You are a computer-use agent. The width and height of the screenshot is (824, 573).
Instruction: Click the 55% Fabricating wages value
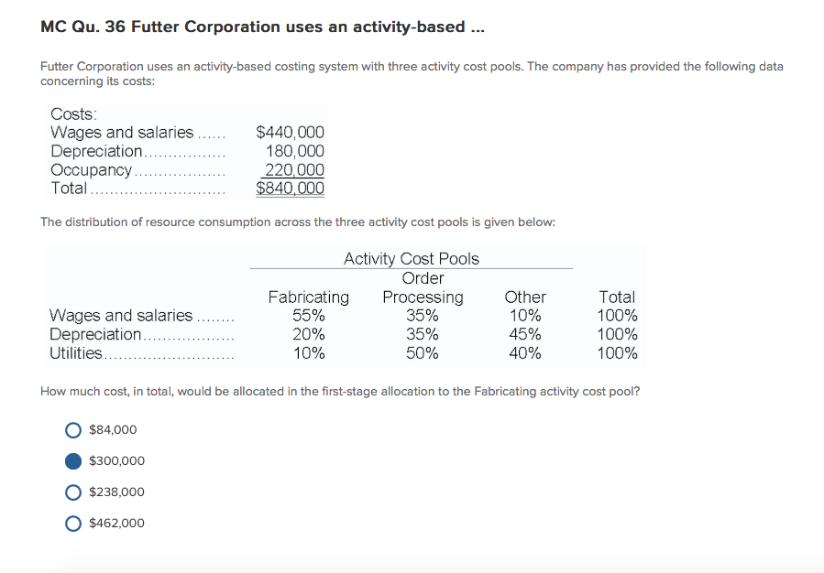pos(308,315)
